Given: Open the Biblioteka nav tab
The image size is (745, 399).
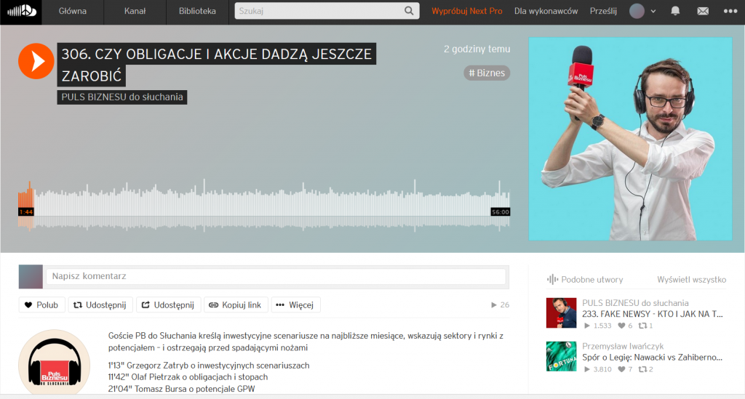Looking at the screenshot, I should (197, 11).
